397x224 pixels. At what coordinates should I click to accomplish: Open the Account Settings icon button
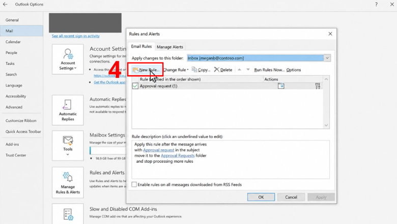[x=68, y=59]
